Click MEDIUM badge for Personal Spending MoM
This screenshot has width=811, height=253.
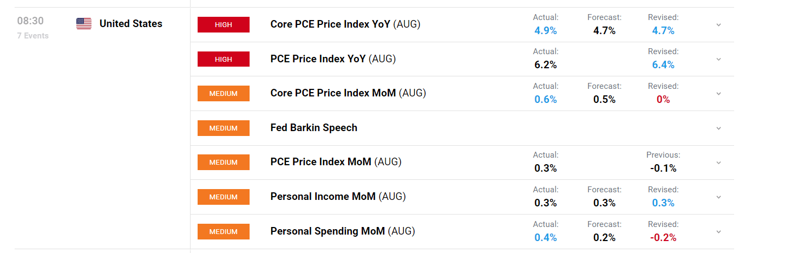(224, 231)
